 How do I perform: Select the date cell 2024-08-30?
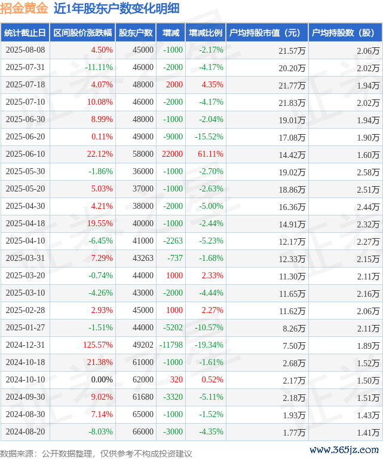coord(26,414)
